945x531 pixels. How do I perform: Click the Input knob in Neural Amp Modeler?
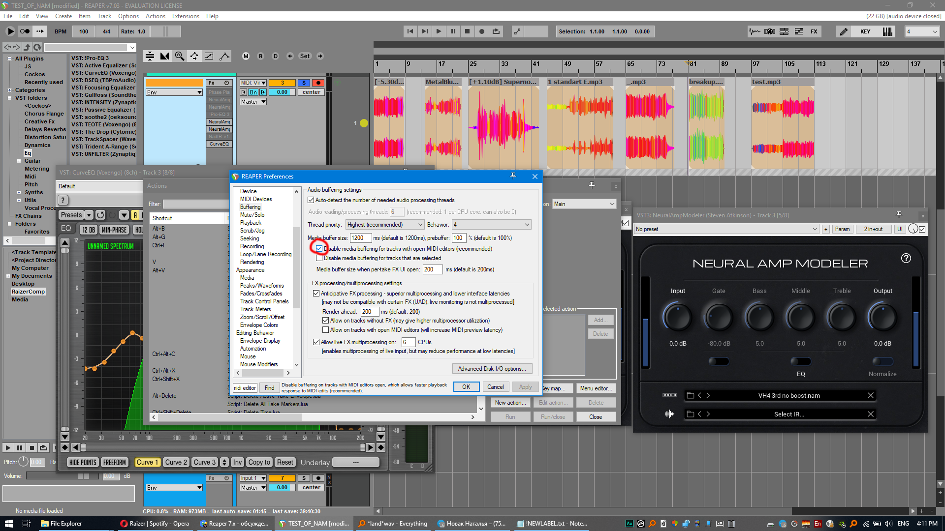coord(677,317)
